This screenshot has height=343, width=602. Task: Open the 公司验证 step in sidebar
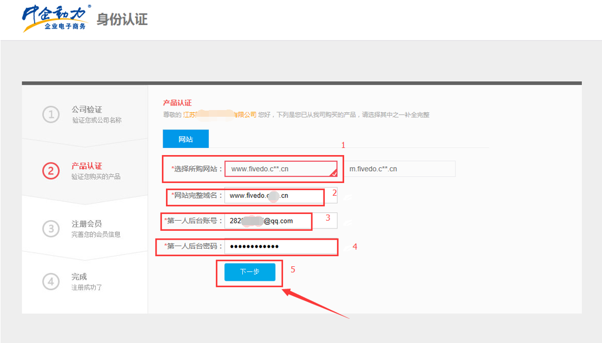click(87, 110)
